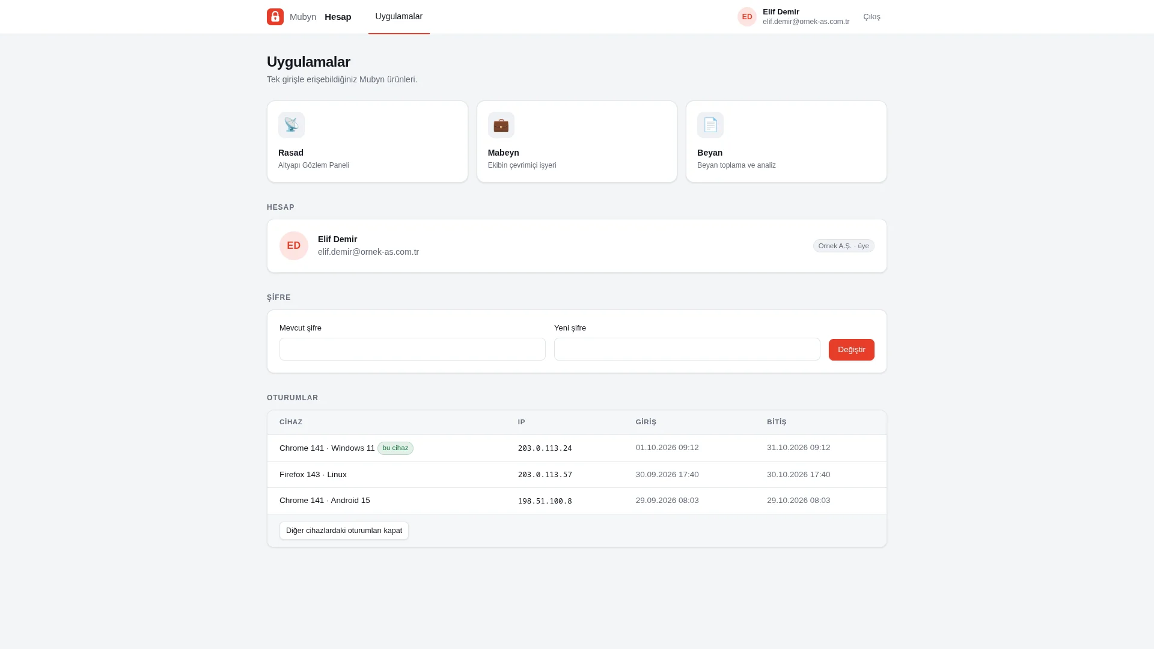This screenshot has height=649, width=1154.
Task: Log out via the Çıkış link
Action: (x=872, y=17)
